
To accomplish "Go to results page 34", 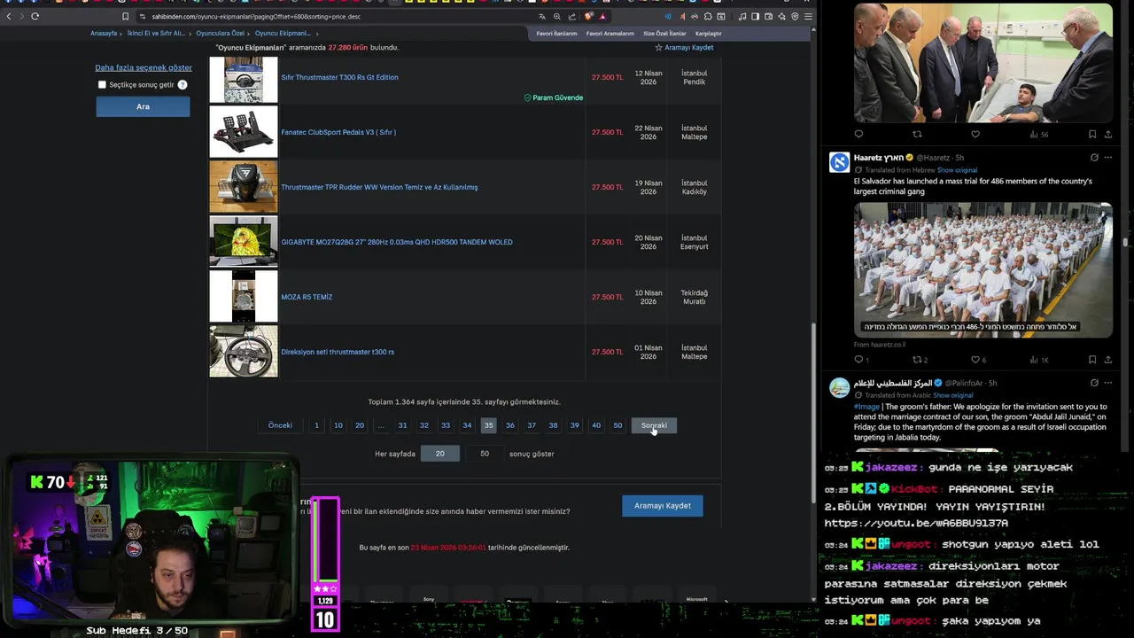I will coord(467,425).
